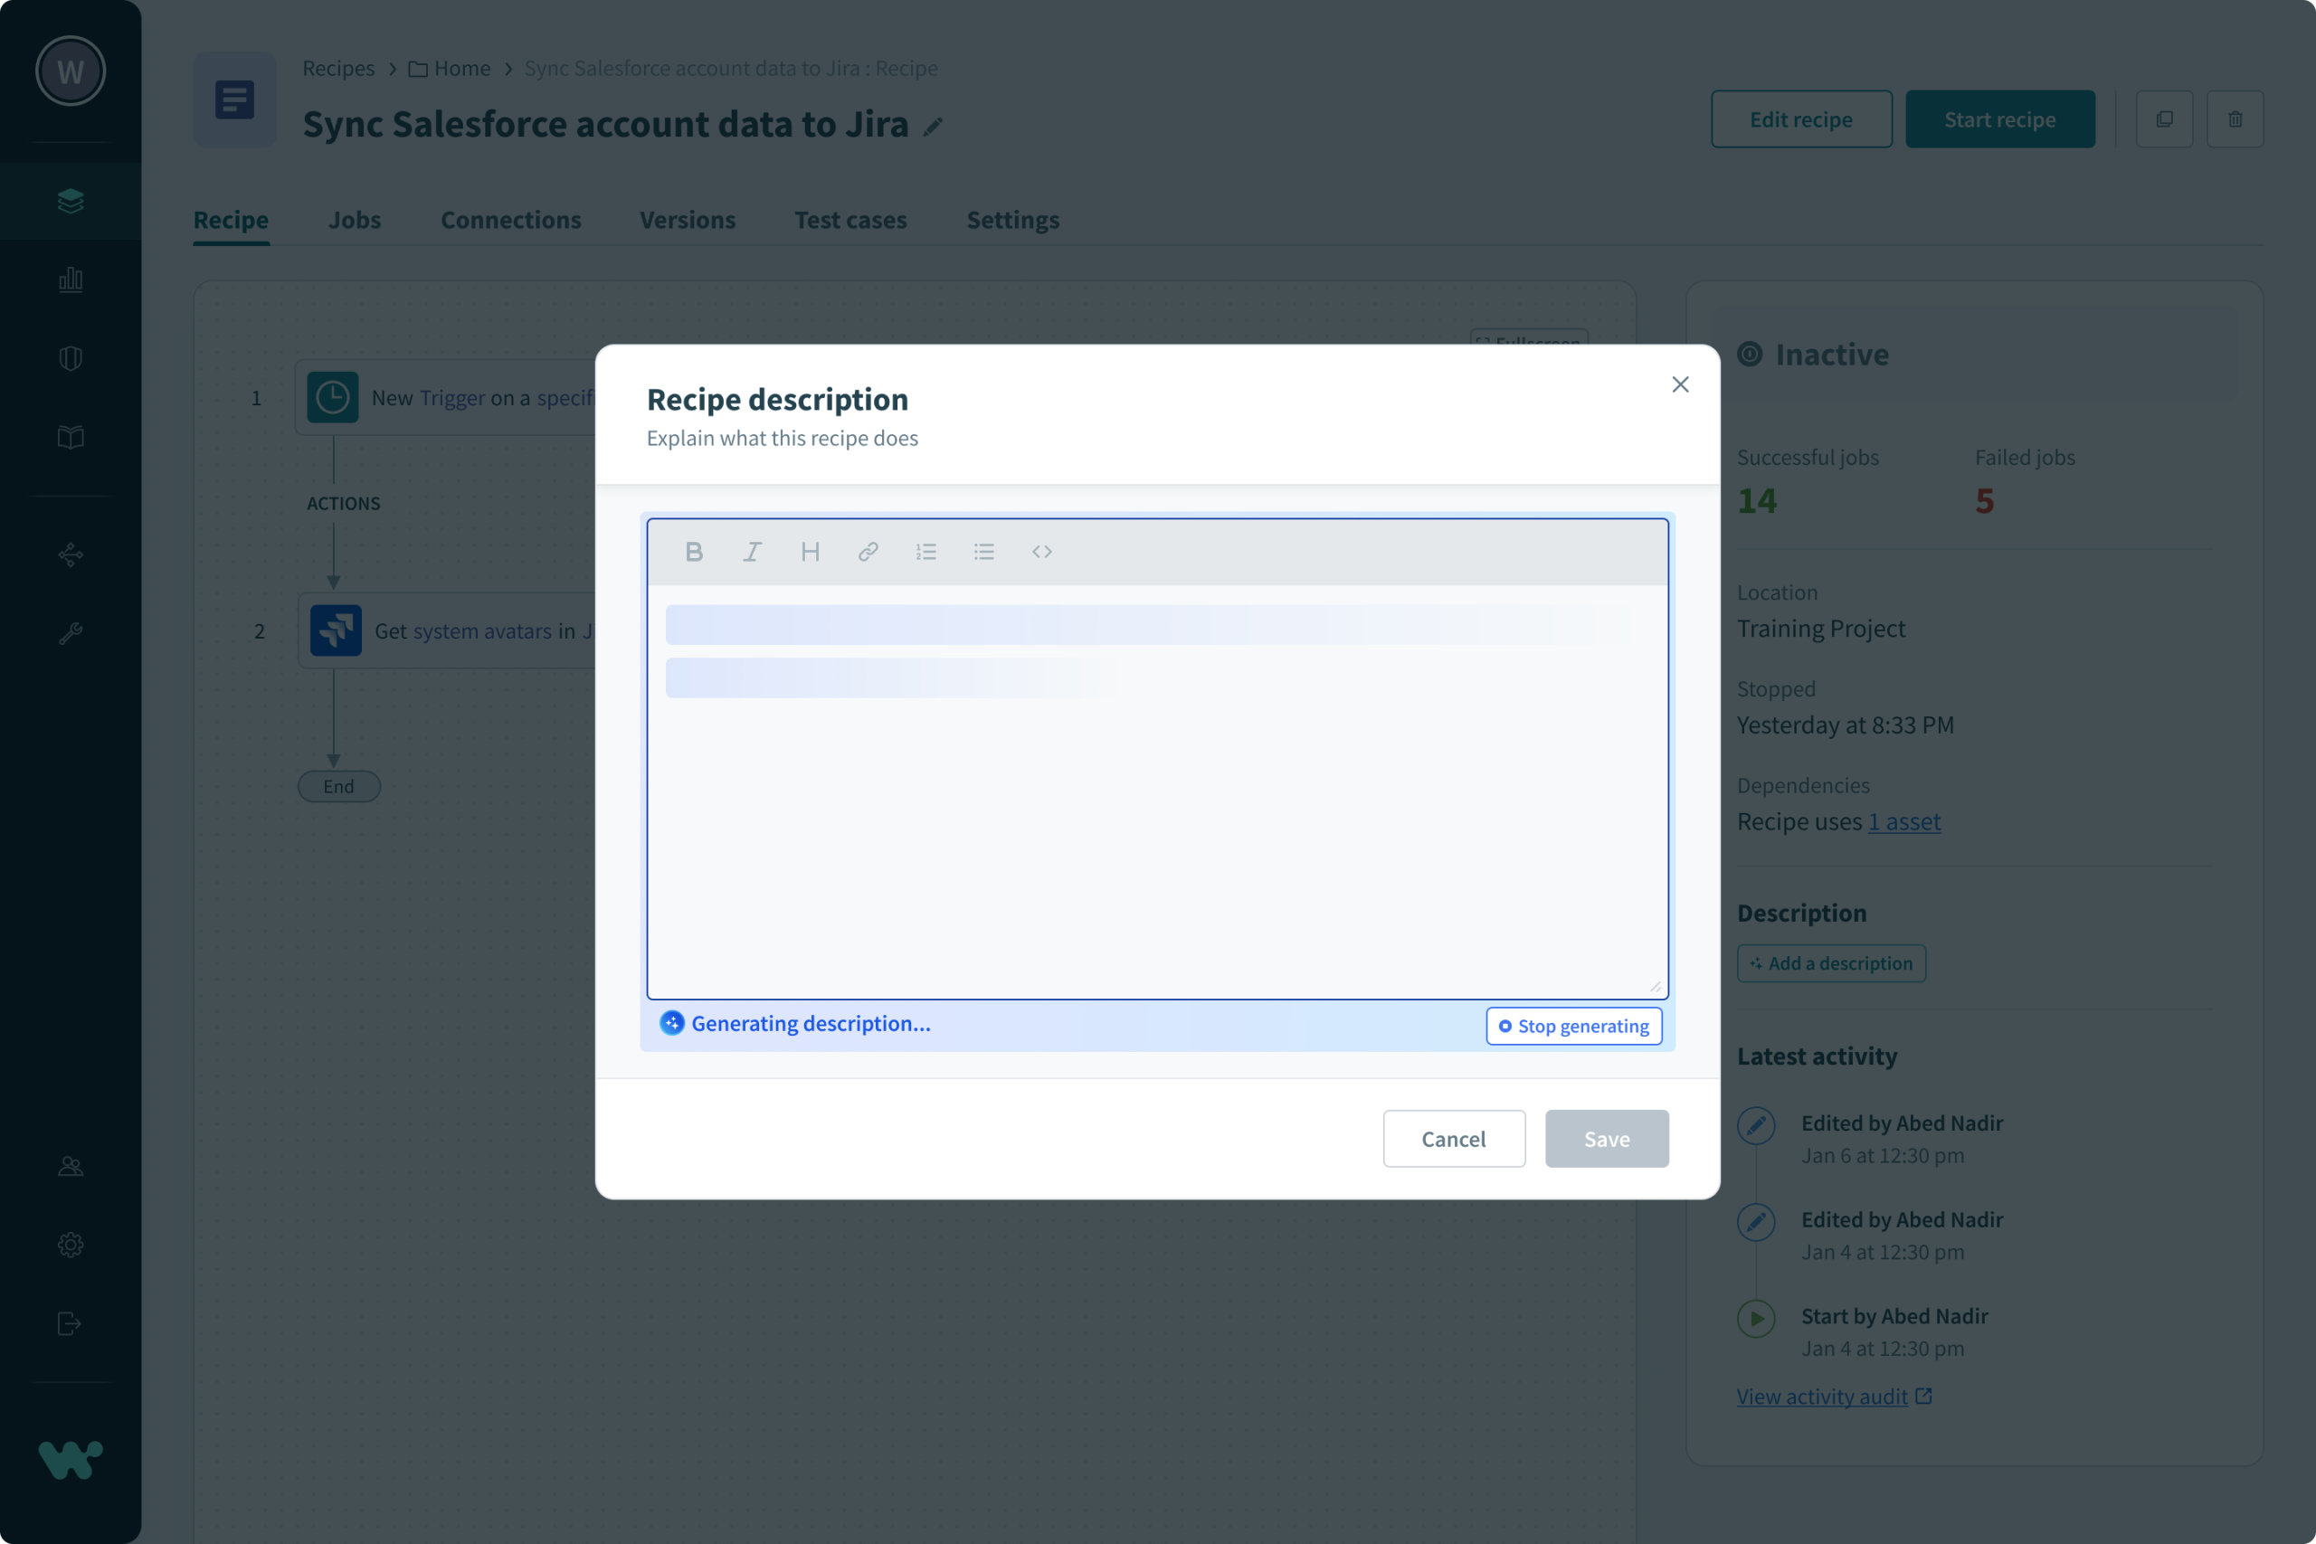
Task: Switch to the Settings tab
Action: pos(1013,220)
